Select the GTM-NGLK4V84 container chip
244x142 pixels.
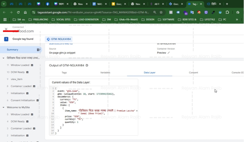pos(59,39)
